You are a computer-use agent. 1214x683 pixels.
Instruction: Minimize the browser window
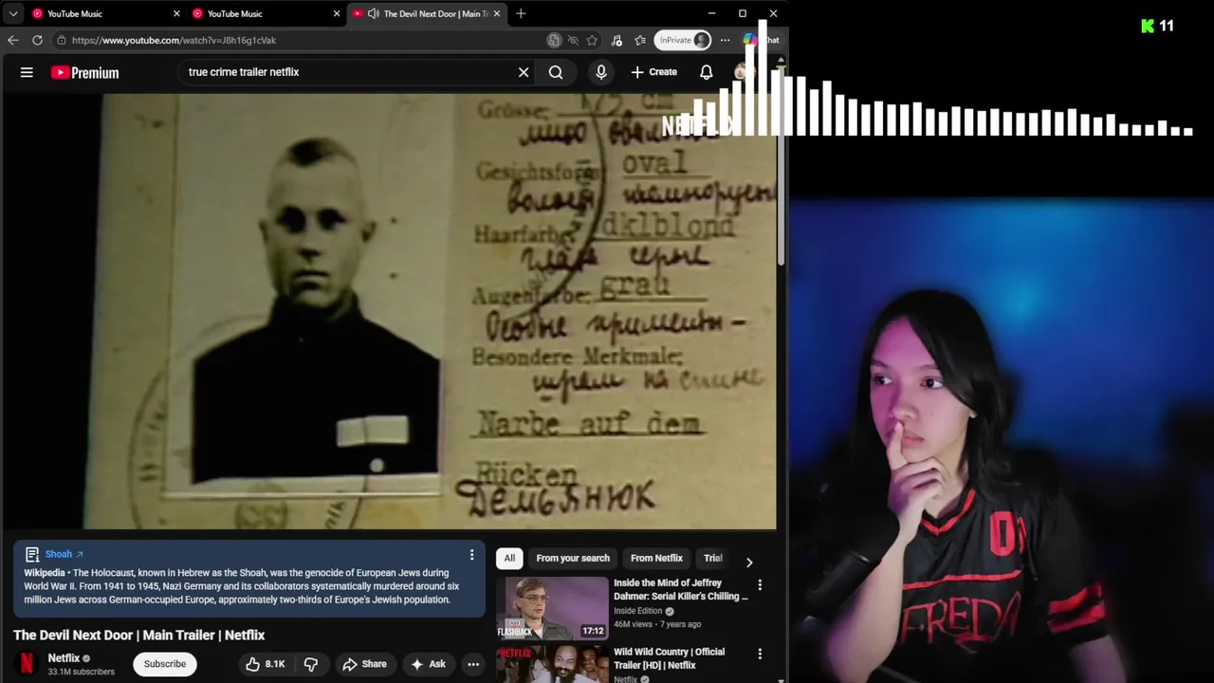pos(711,13)
